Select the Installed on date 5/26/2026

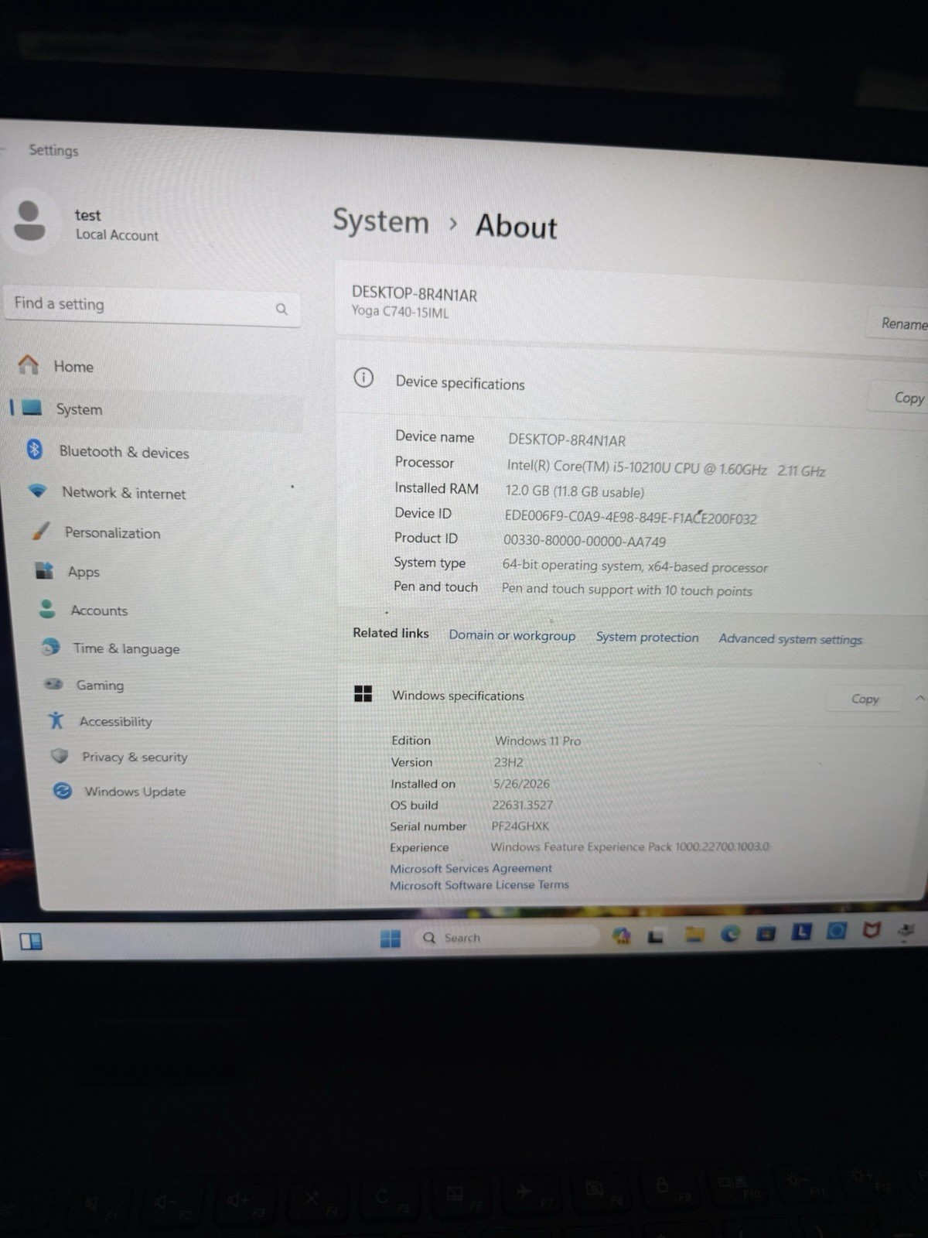[521, 783]
